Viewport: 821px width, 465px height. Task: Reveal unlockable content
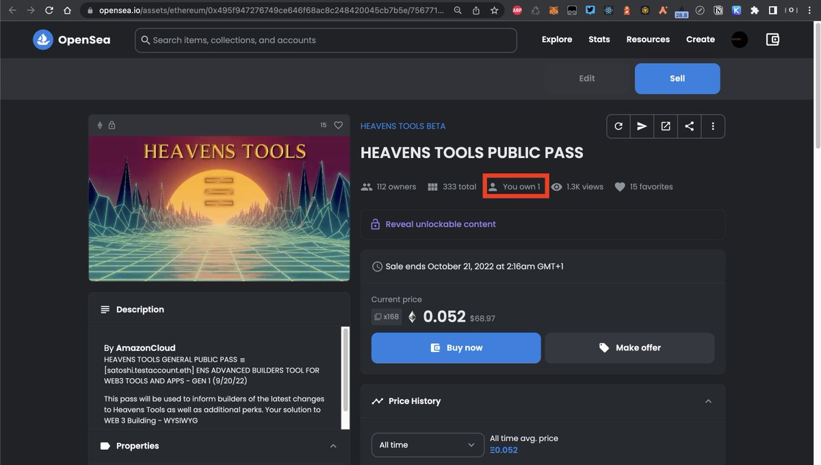point(441,224)
